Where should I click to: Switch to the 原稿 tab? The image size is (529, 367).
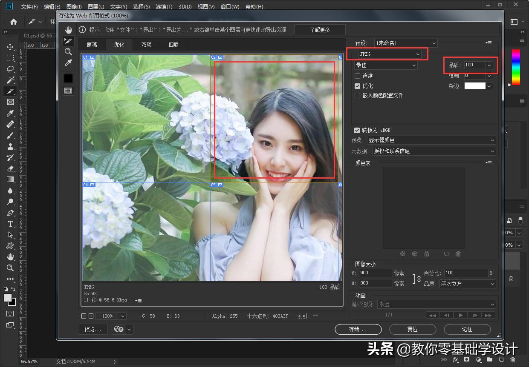pos(92,45)
